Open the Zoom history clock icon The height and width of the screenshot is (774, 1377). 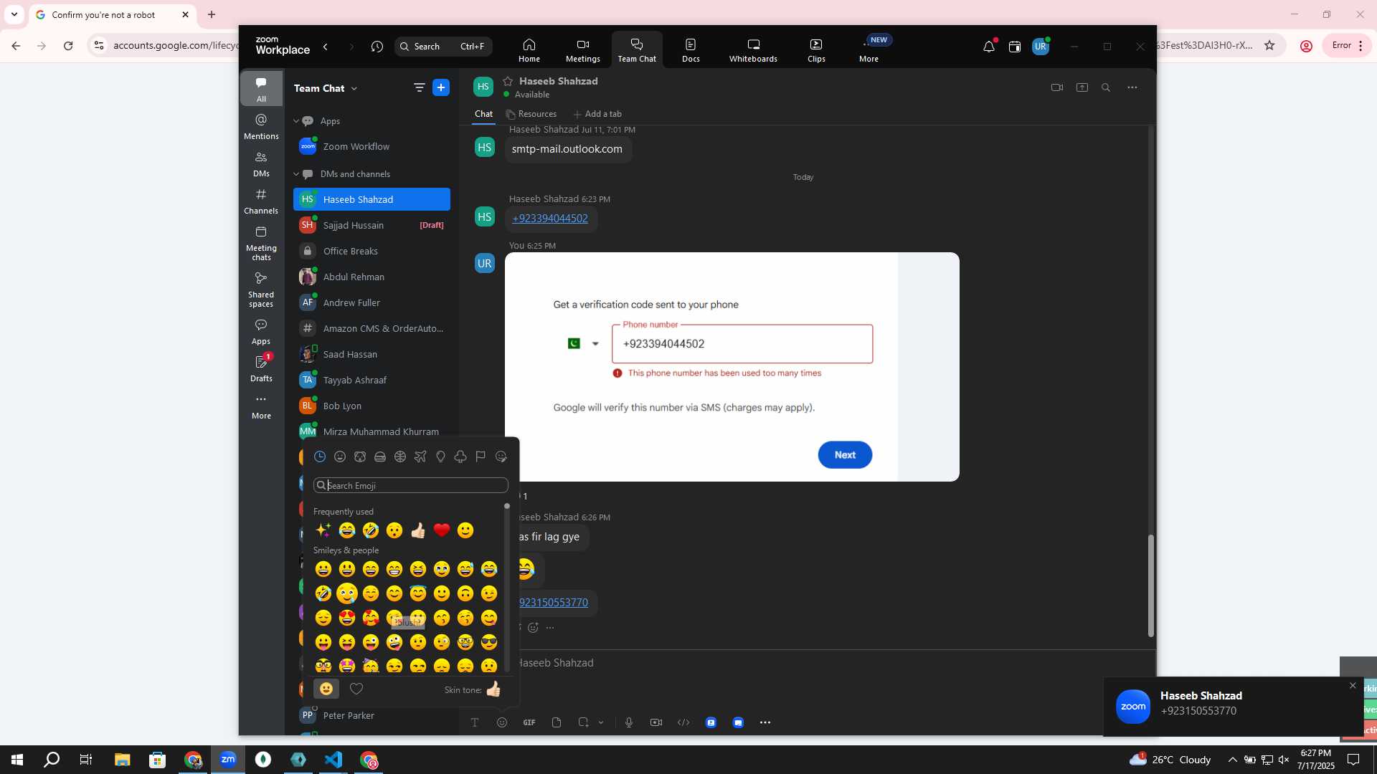(x=377, y=47)
